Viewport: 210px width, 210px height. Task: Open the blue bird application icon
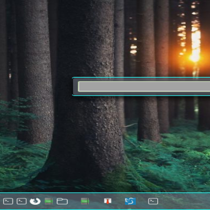[x=130, y=201]
